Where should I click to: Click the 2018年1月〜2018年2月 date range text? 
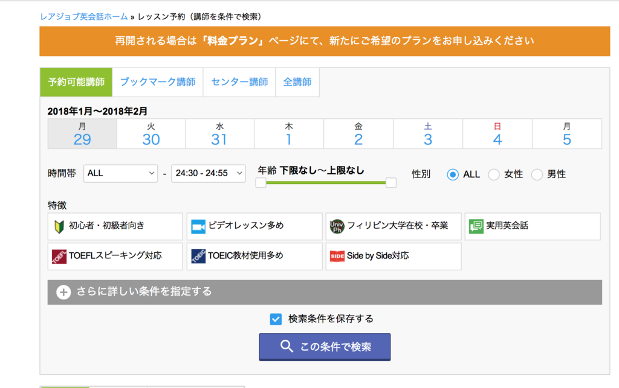click(x=97, y=112)
